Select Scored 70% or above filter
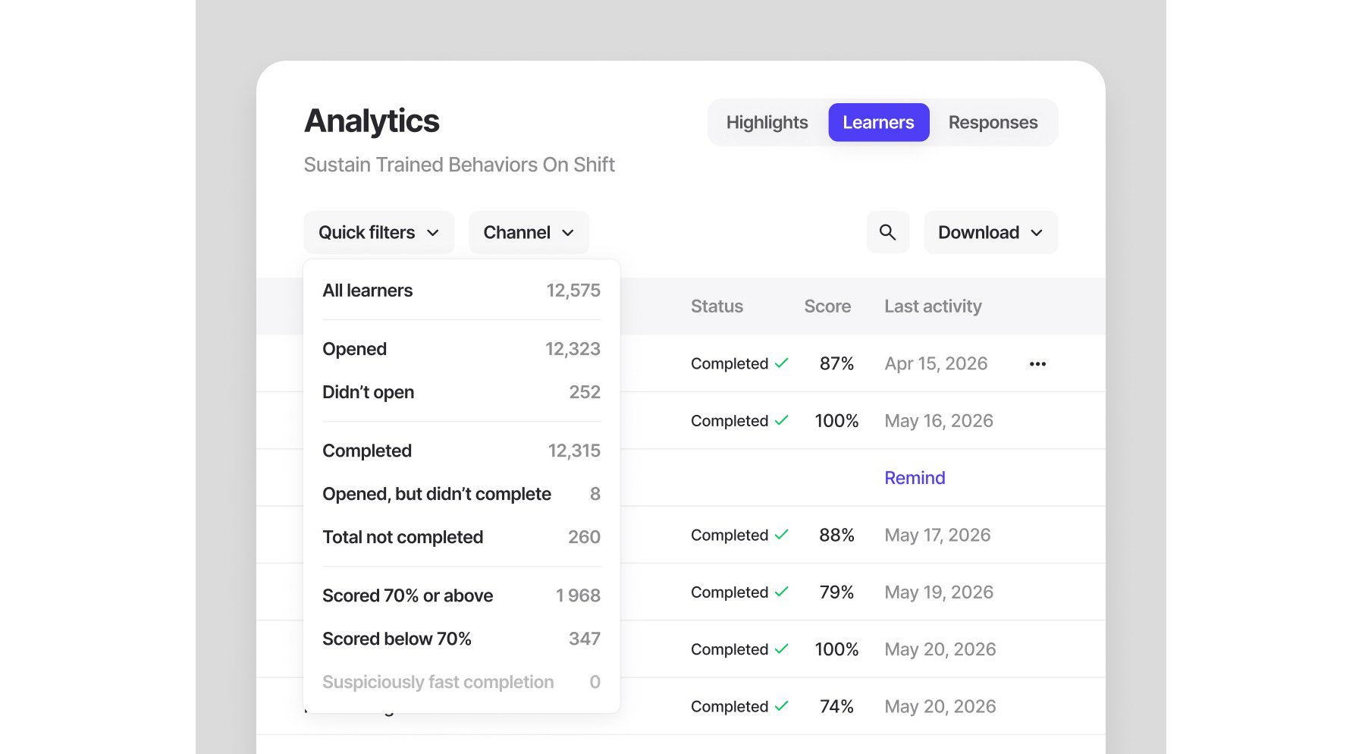The height and width of the screenshot is (754, 1362). (x=461, y=595)
